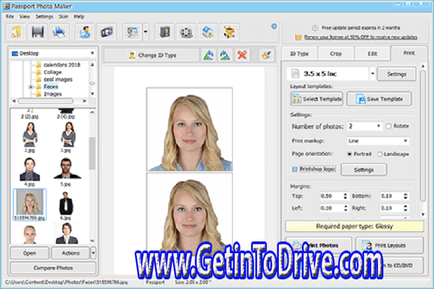Screen dimensions: 434x289
Task: Open the 3.5 x 5 inc paper size dropdown
Action: coord(373,73)
